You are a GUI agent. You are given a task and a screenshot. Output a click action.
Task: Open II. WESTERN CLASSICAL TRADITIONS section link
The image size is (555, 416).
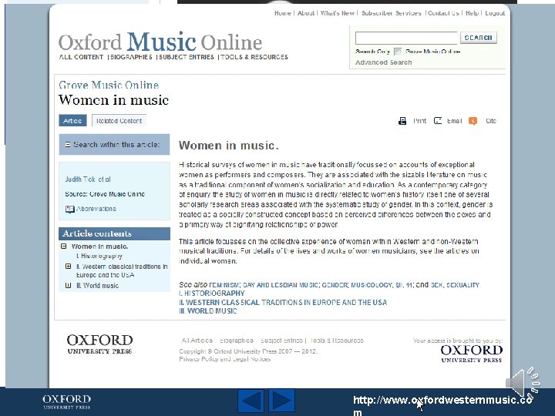[x=283, y=303]
